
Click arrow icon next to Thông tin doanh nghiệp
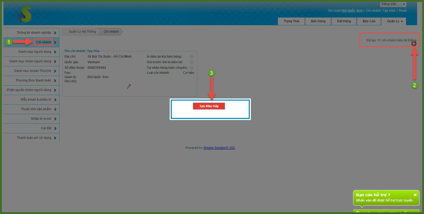55,33
